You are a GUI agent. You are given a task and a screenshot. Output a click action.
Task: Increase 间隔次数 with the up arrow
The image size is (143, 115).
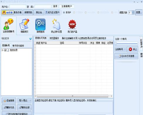click(x=133, y=12)
